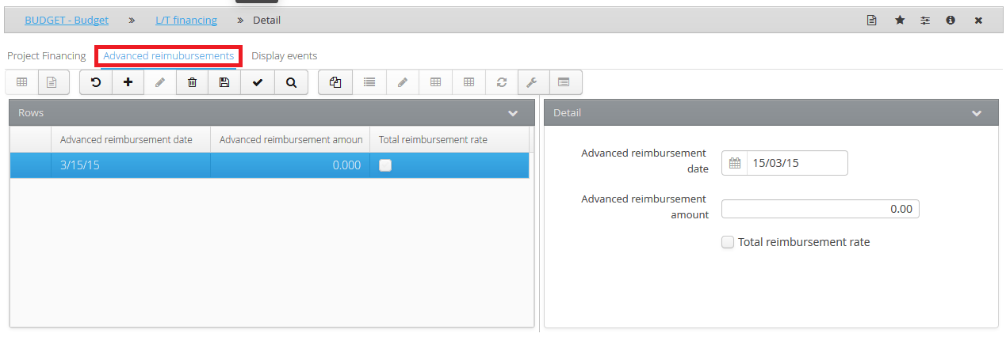The width and height of the screenshot is (1006, 337).
Task: Open the Display events tab
Action: click(285, 56)
